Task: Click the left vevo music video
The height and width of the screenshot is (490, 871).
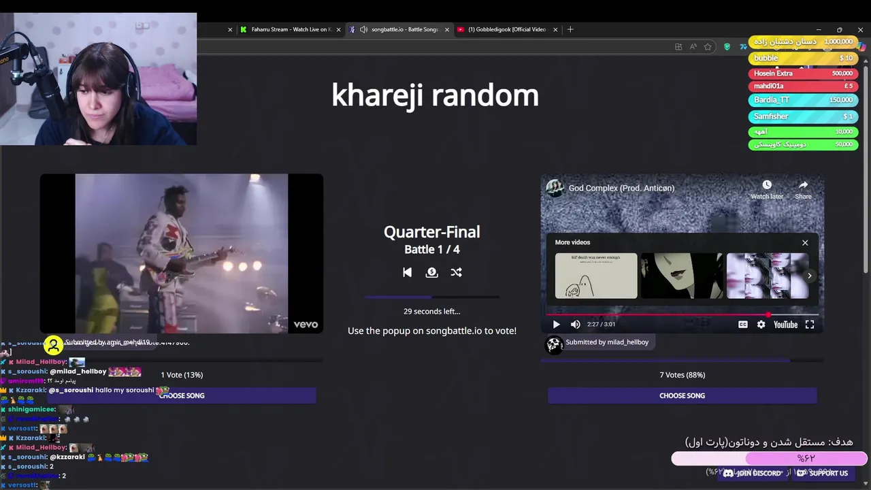Action: coord(182,253)
